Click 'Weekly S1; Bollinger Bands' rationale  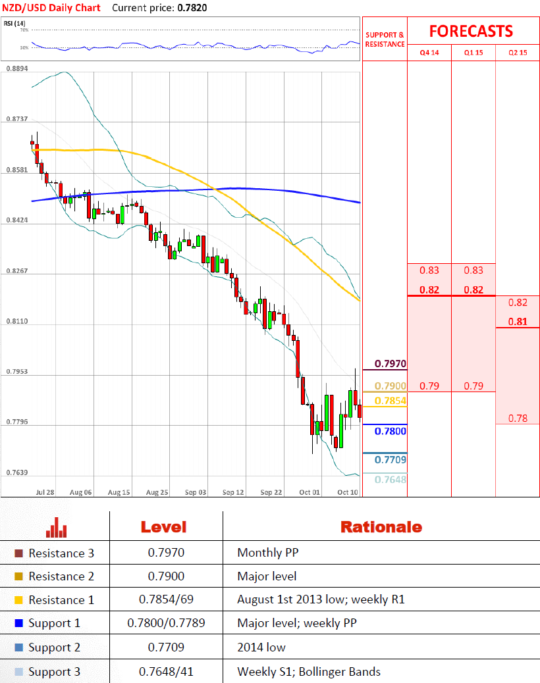[309, 672]
